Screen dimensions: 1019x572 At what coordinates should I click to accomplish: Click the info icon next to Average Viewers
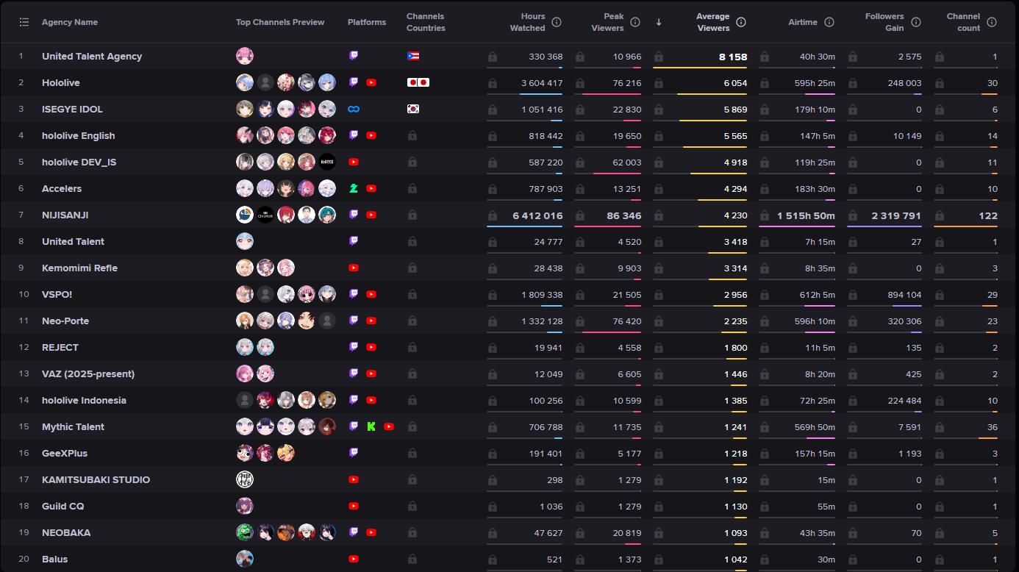coord(741,22)
